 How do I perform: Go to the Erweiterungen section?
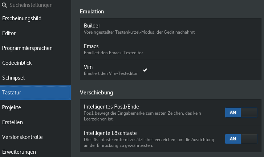coord(19,152)
